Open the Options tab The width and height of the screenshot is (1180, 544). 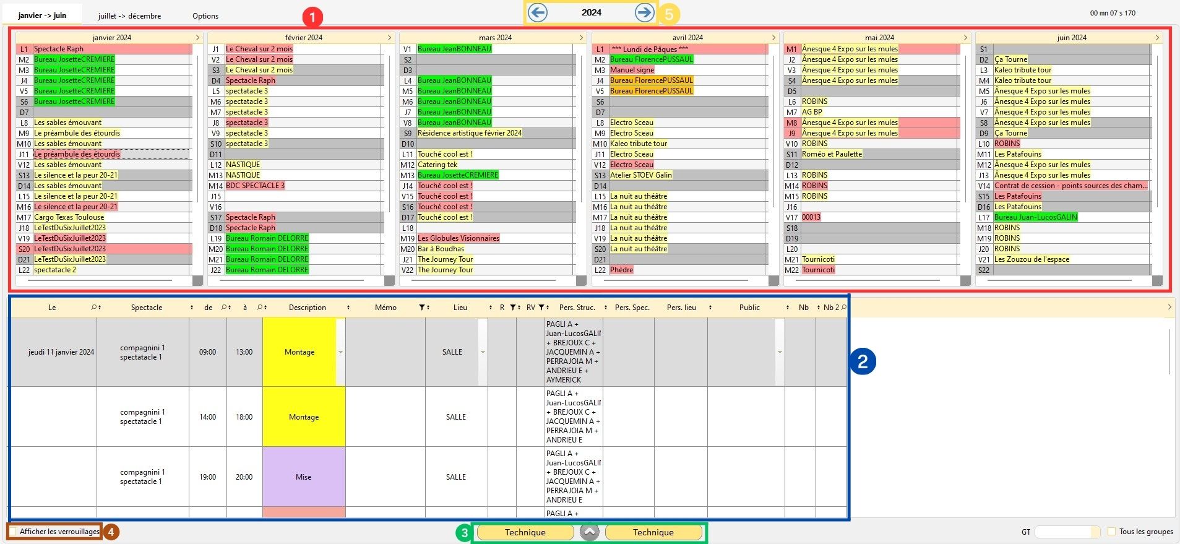[205, 16]
